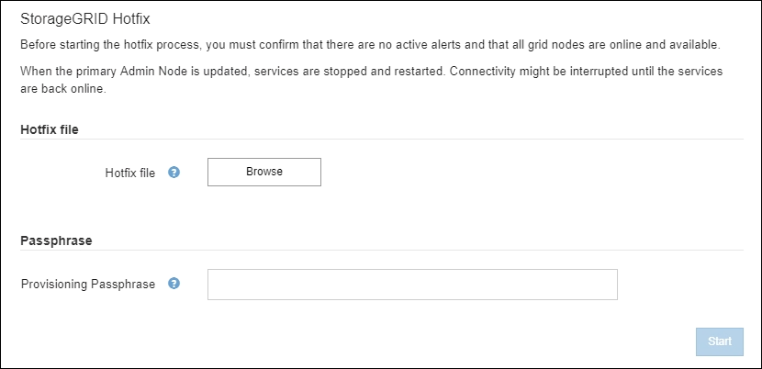Screen dimensions: 762x369
Task: Click the help icon beside Hotfix file
Action: (x=174, y=172)
